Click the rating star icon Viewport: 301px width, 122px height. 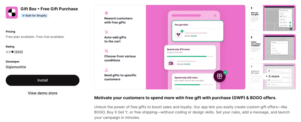[x=12, y=52]
